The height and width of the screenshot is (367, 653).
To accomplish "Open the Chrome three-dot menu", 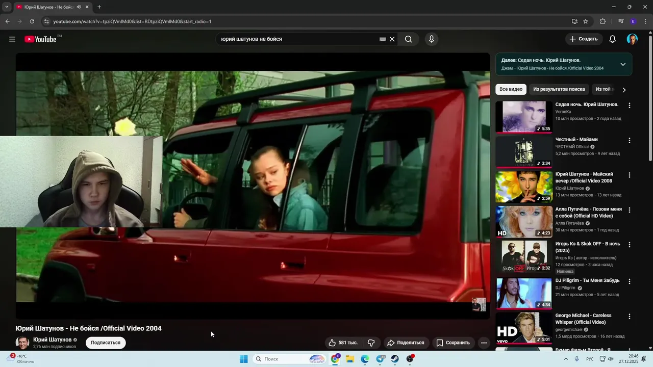I will pyautogui.click(x=646, y=21).
